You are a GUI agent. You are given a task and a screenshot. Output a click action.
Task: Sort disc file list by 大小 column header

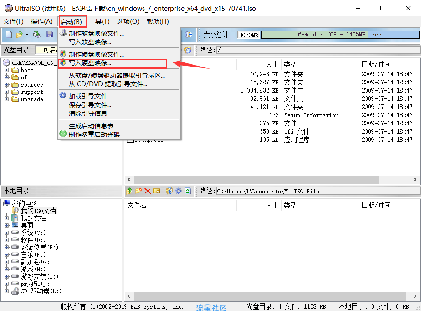259,64
